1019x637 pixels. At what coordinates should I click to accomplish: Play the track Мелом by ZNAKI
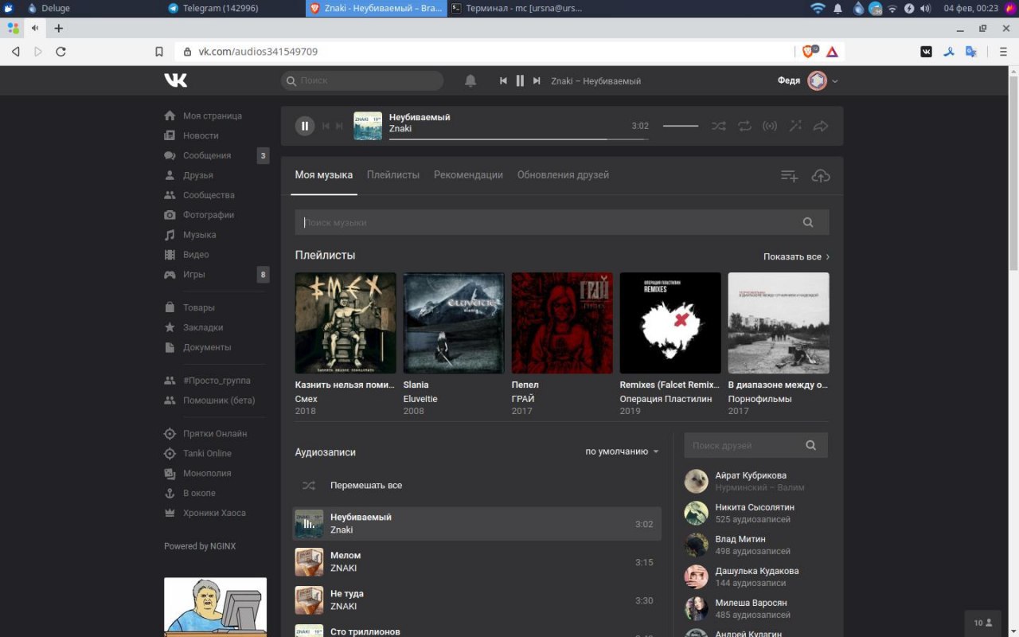[477, 562]
